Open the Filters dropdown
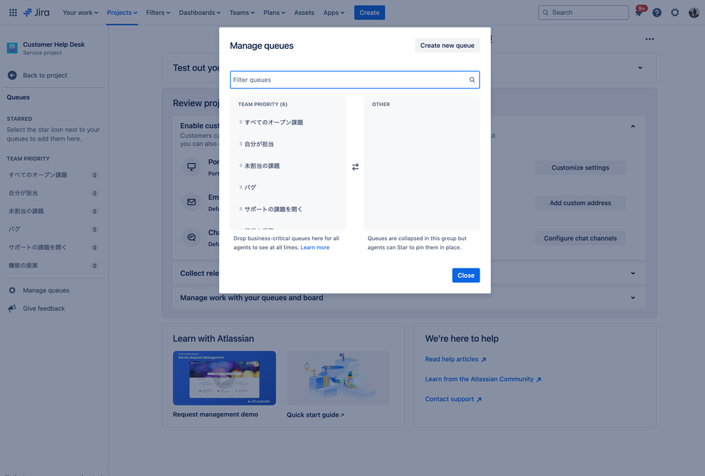 [158, 13]
